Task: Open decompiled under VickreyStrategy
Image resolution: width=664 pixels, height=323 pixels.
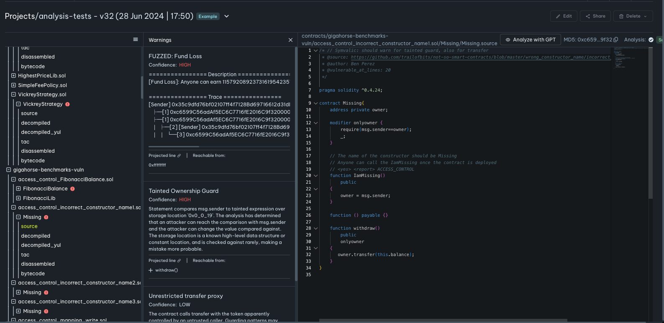Action: point(36,123)
